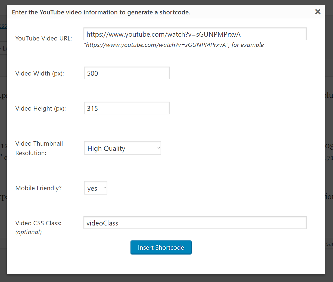
Task: Focus the Video Height field showing 315
Action: tap(127, 108)
